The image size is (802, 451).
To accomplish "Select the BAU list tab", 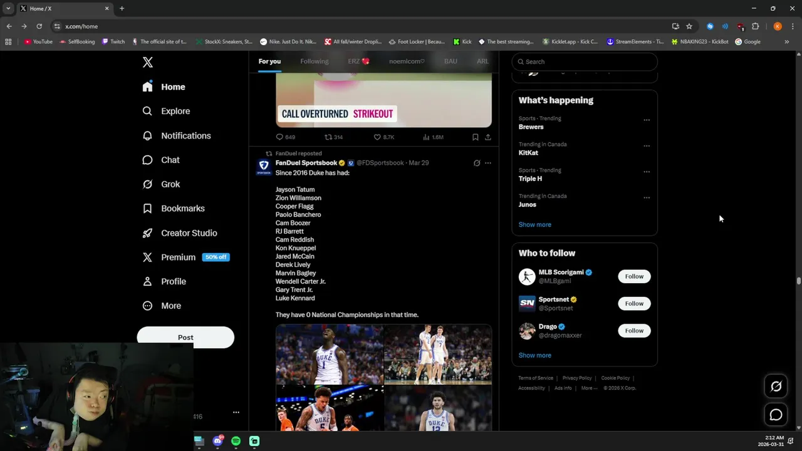I will pyautogui.click(x=450, y=61).
